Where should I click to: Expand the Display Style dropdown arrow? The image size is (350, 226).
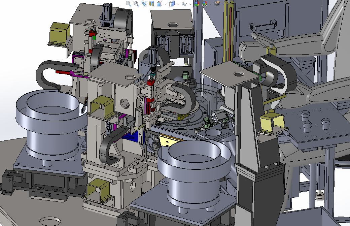point(178,4)
